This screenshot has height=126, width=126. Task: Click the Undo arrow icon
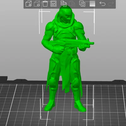[x=102, y=4]
